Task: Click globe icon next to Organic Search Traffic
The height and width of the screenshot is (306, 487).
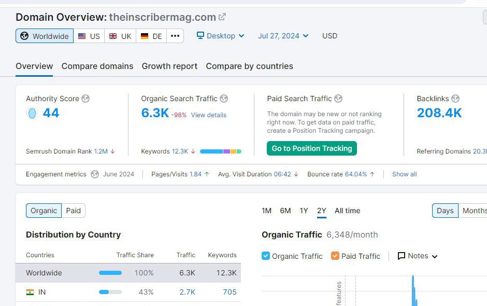Action: point(224,99)
